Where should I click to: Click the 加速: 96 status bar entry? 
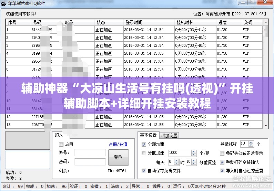57,187
